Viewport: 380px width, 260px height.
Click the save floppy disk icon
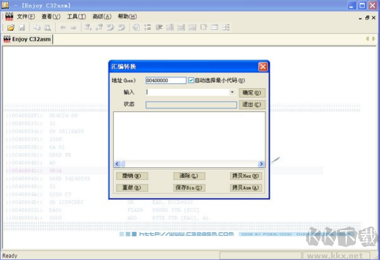coord(22,27)
